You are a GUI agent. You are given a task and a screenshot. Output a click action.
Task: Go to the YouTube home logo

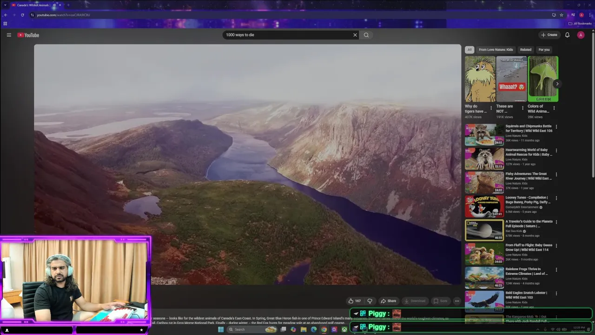28,35
